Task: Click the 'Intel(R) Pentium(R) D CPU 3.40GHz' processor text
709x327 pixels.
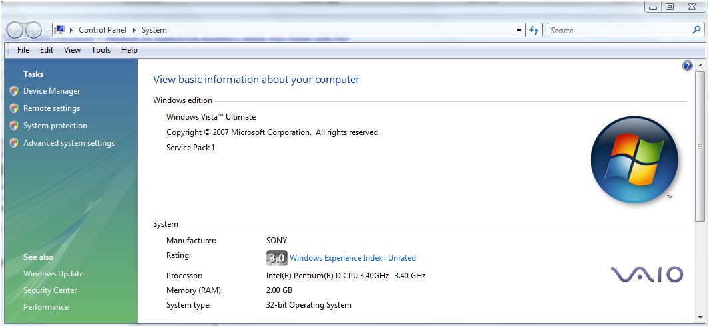Action: point(328,276)
